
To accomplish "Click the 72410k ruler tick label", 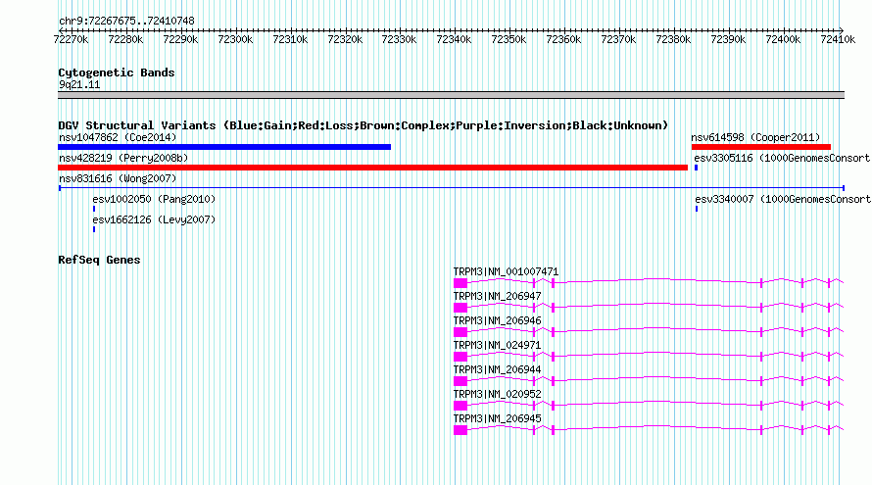I will 838,40.
